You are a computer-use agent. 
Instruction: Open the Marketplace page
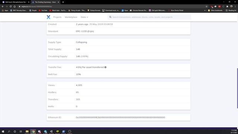[x=71, y=17]
